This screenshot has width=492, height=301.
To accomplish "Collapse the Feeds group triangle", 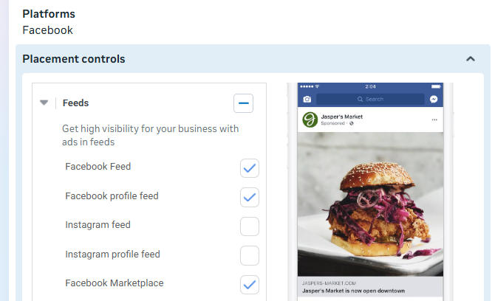I will (44, 103).
